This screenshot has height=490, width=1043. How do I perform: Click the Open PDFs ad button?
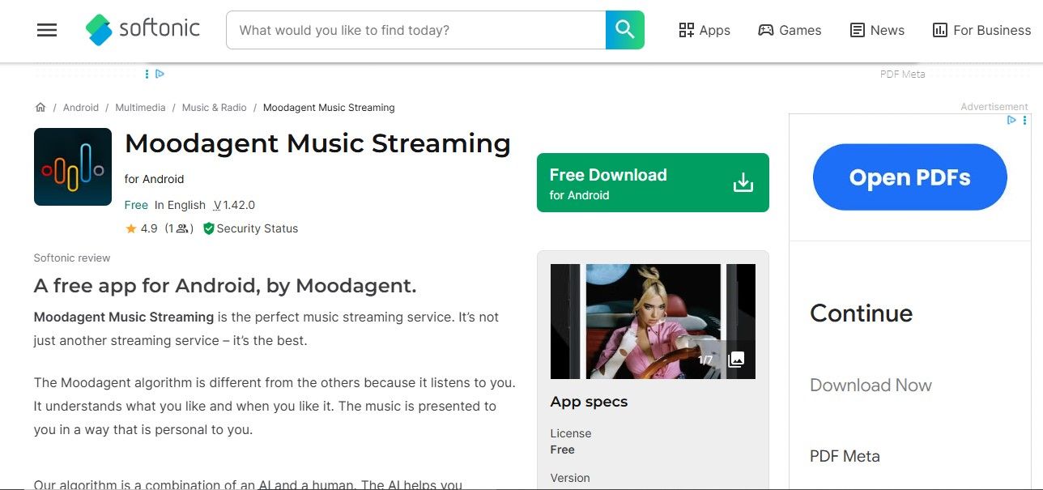tap(910, 177)
